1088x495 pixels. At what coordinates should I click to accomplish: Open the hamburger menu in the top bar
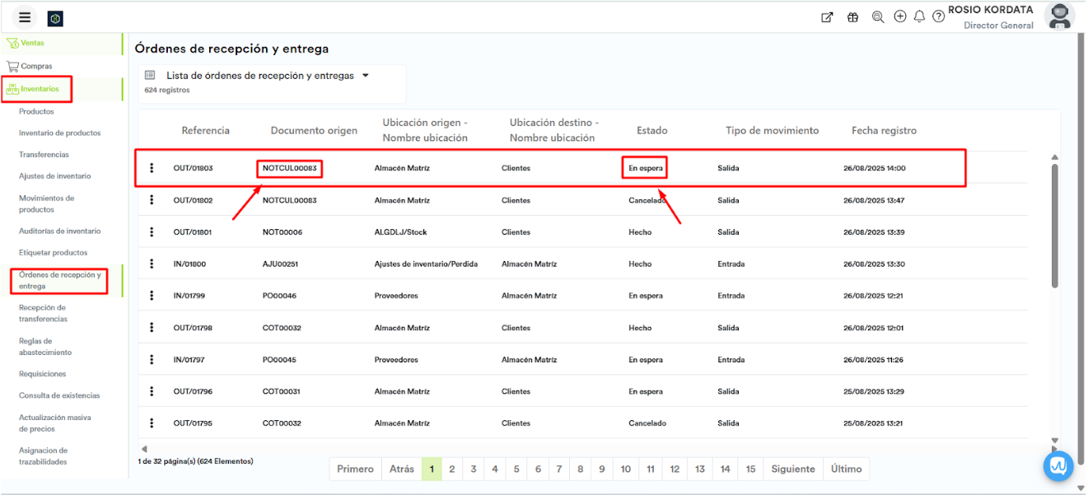point(25,17)
